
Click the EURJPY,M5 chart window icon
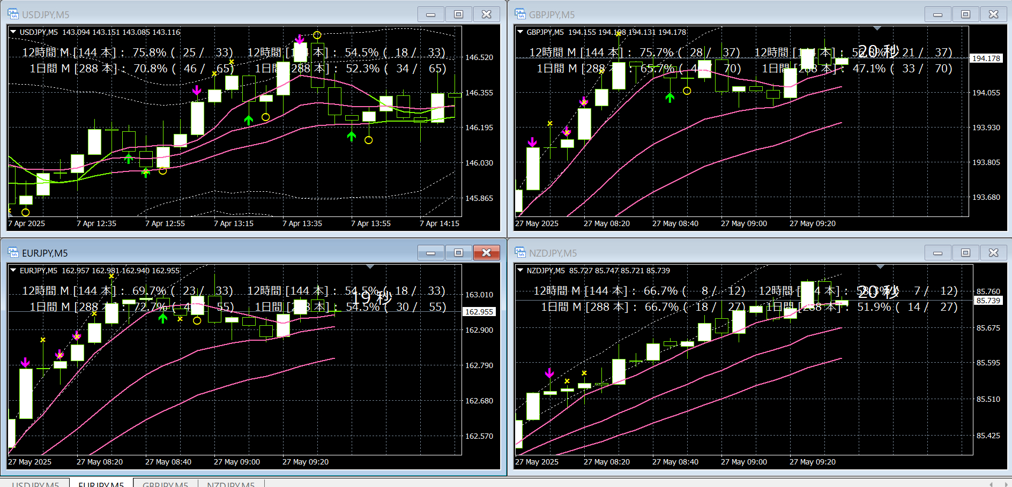(x=13, y=252)
